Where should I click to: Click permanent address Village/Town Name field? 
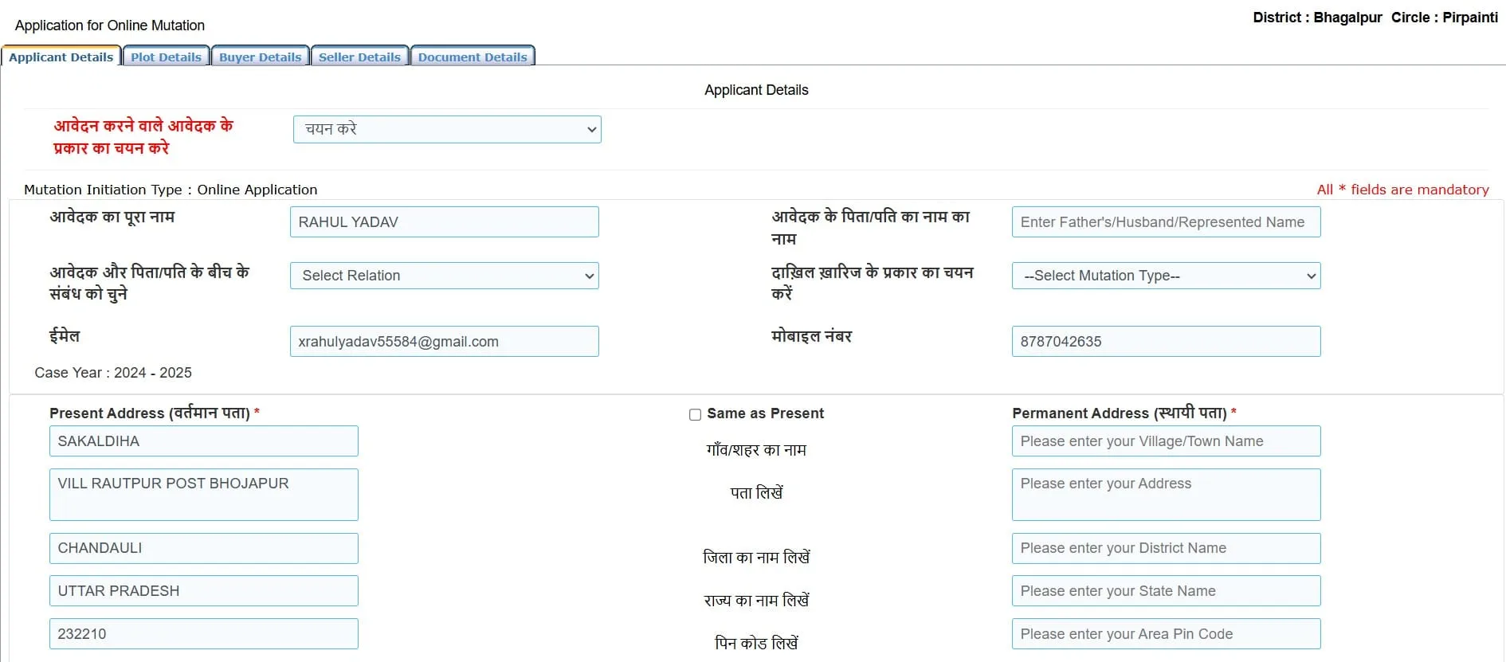click(x=1166, y=441)
